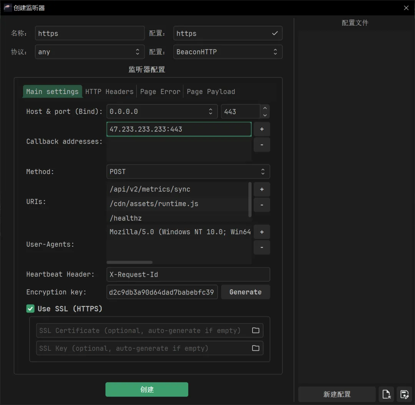Open the bind host 0.0.0.0 dropdown

click(x=162, y=111)
